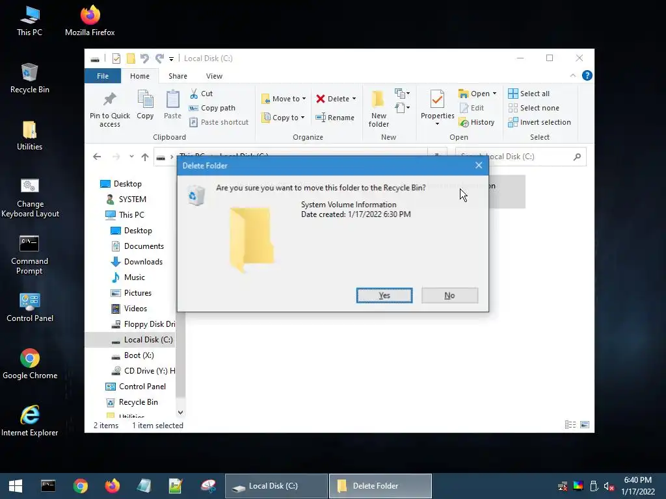Open the Recent locations dropdown
This screenshot has height=499, width=666.
(131, 157)
